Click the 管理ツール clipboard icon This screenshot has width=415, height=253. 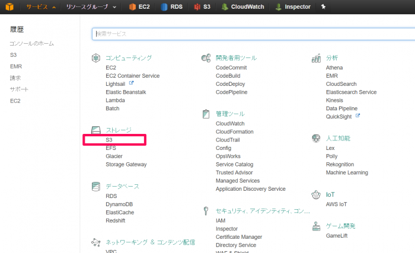click(x=206, y=114)
